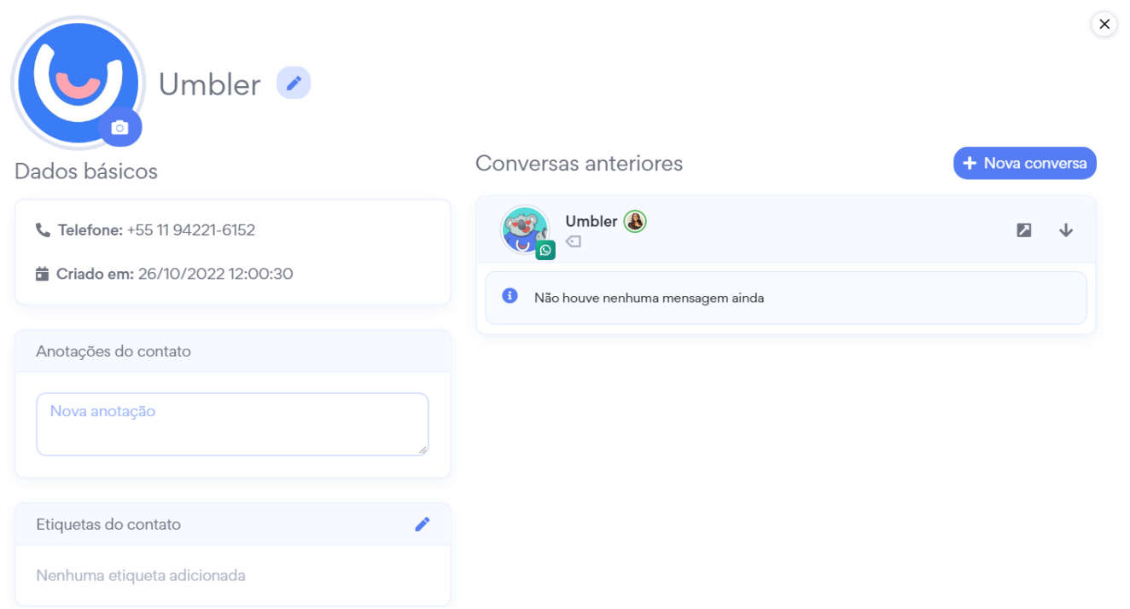
Task: Start a new conversation with Nova conversa
Action: coord(1024,163)
